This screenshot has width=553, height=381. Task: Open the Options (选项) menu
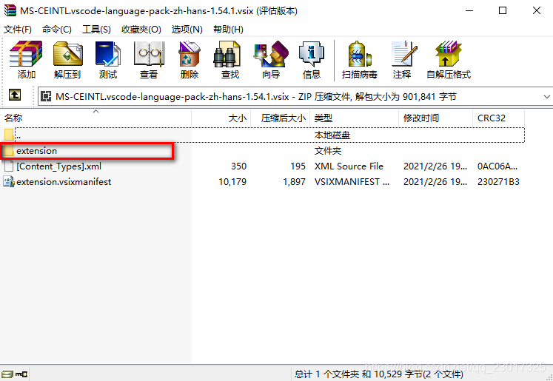point(187,30)
